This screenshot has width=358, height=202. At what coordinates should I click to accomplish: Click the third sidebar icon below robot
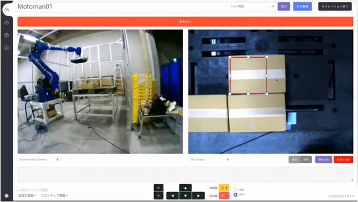tap(7, 35)
